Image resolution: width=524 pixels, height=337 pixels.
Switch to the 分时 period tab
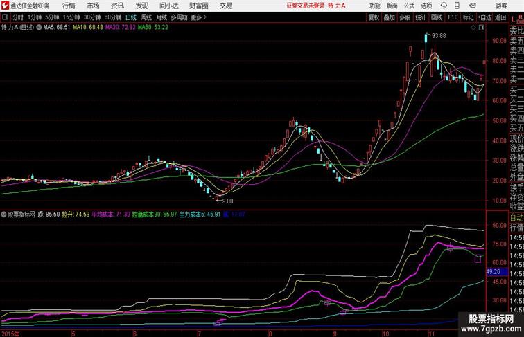[x=18, y=17]
